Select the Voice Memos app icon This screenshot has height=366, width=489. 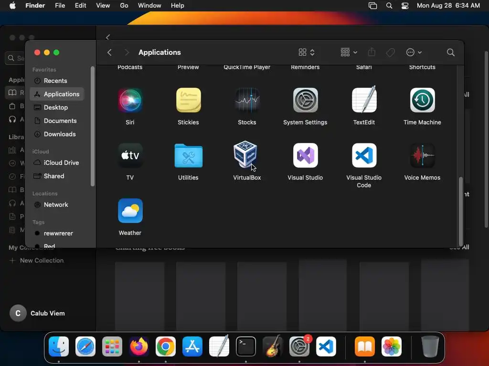point(422,155)
